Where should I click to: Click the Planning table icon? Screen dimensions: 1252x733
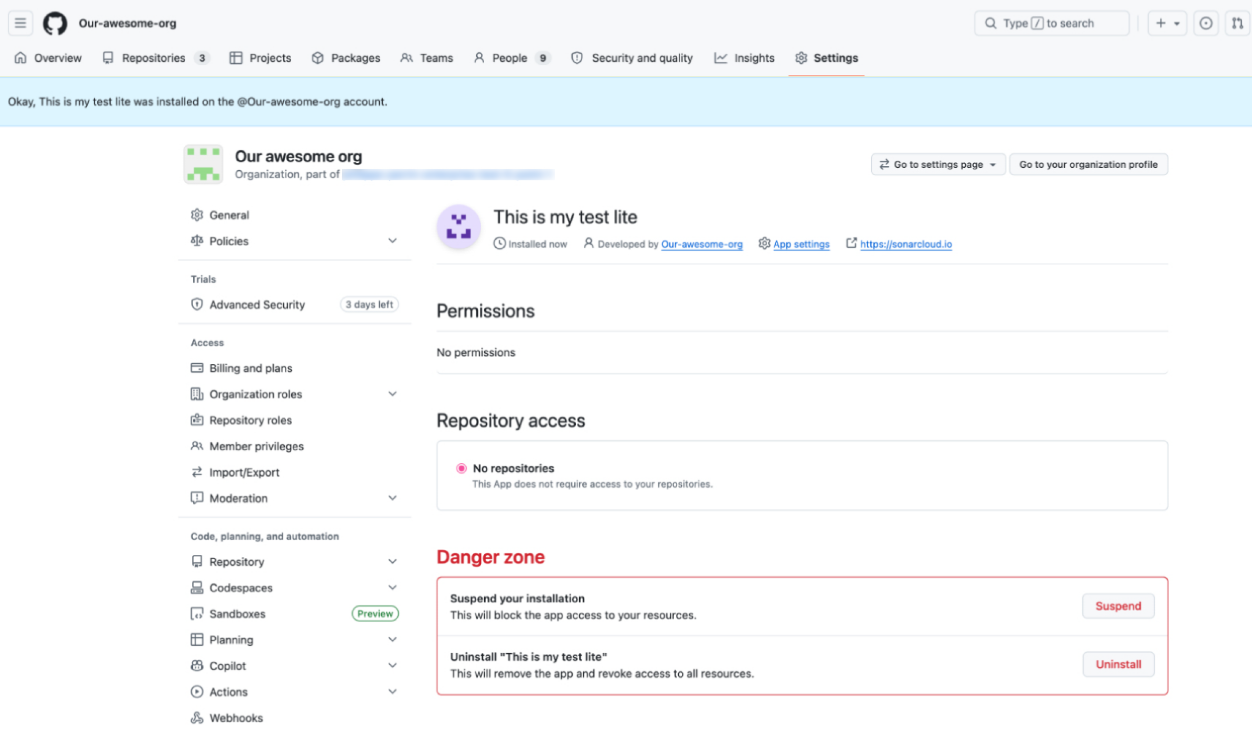coord(197,640)
